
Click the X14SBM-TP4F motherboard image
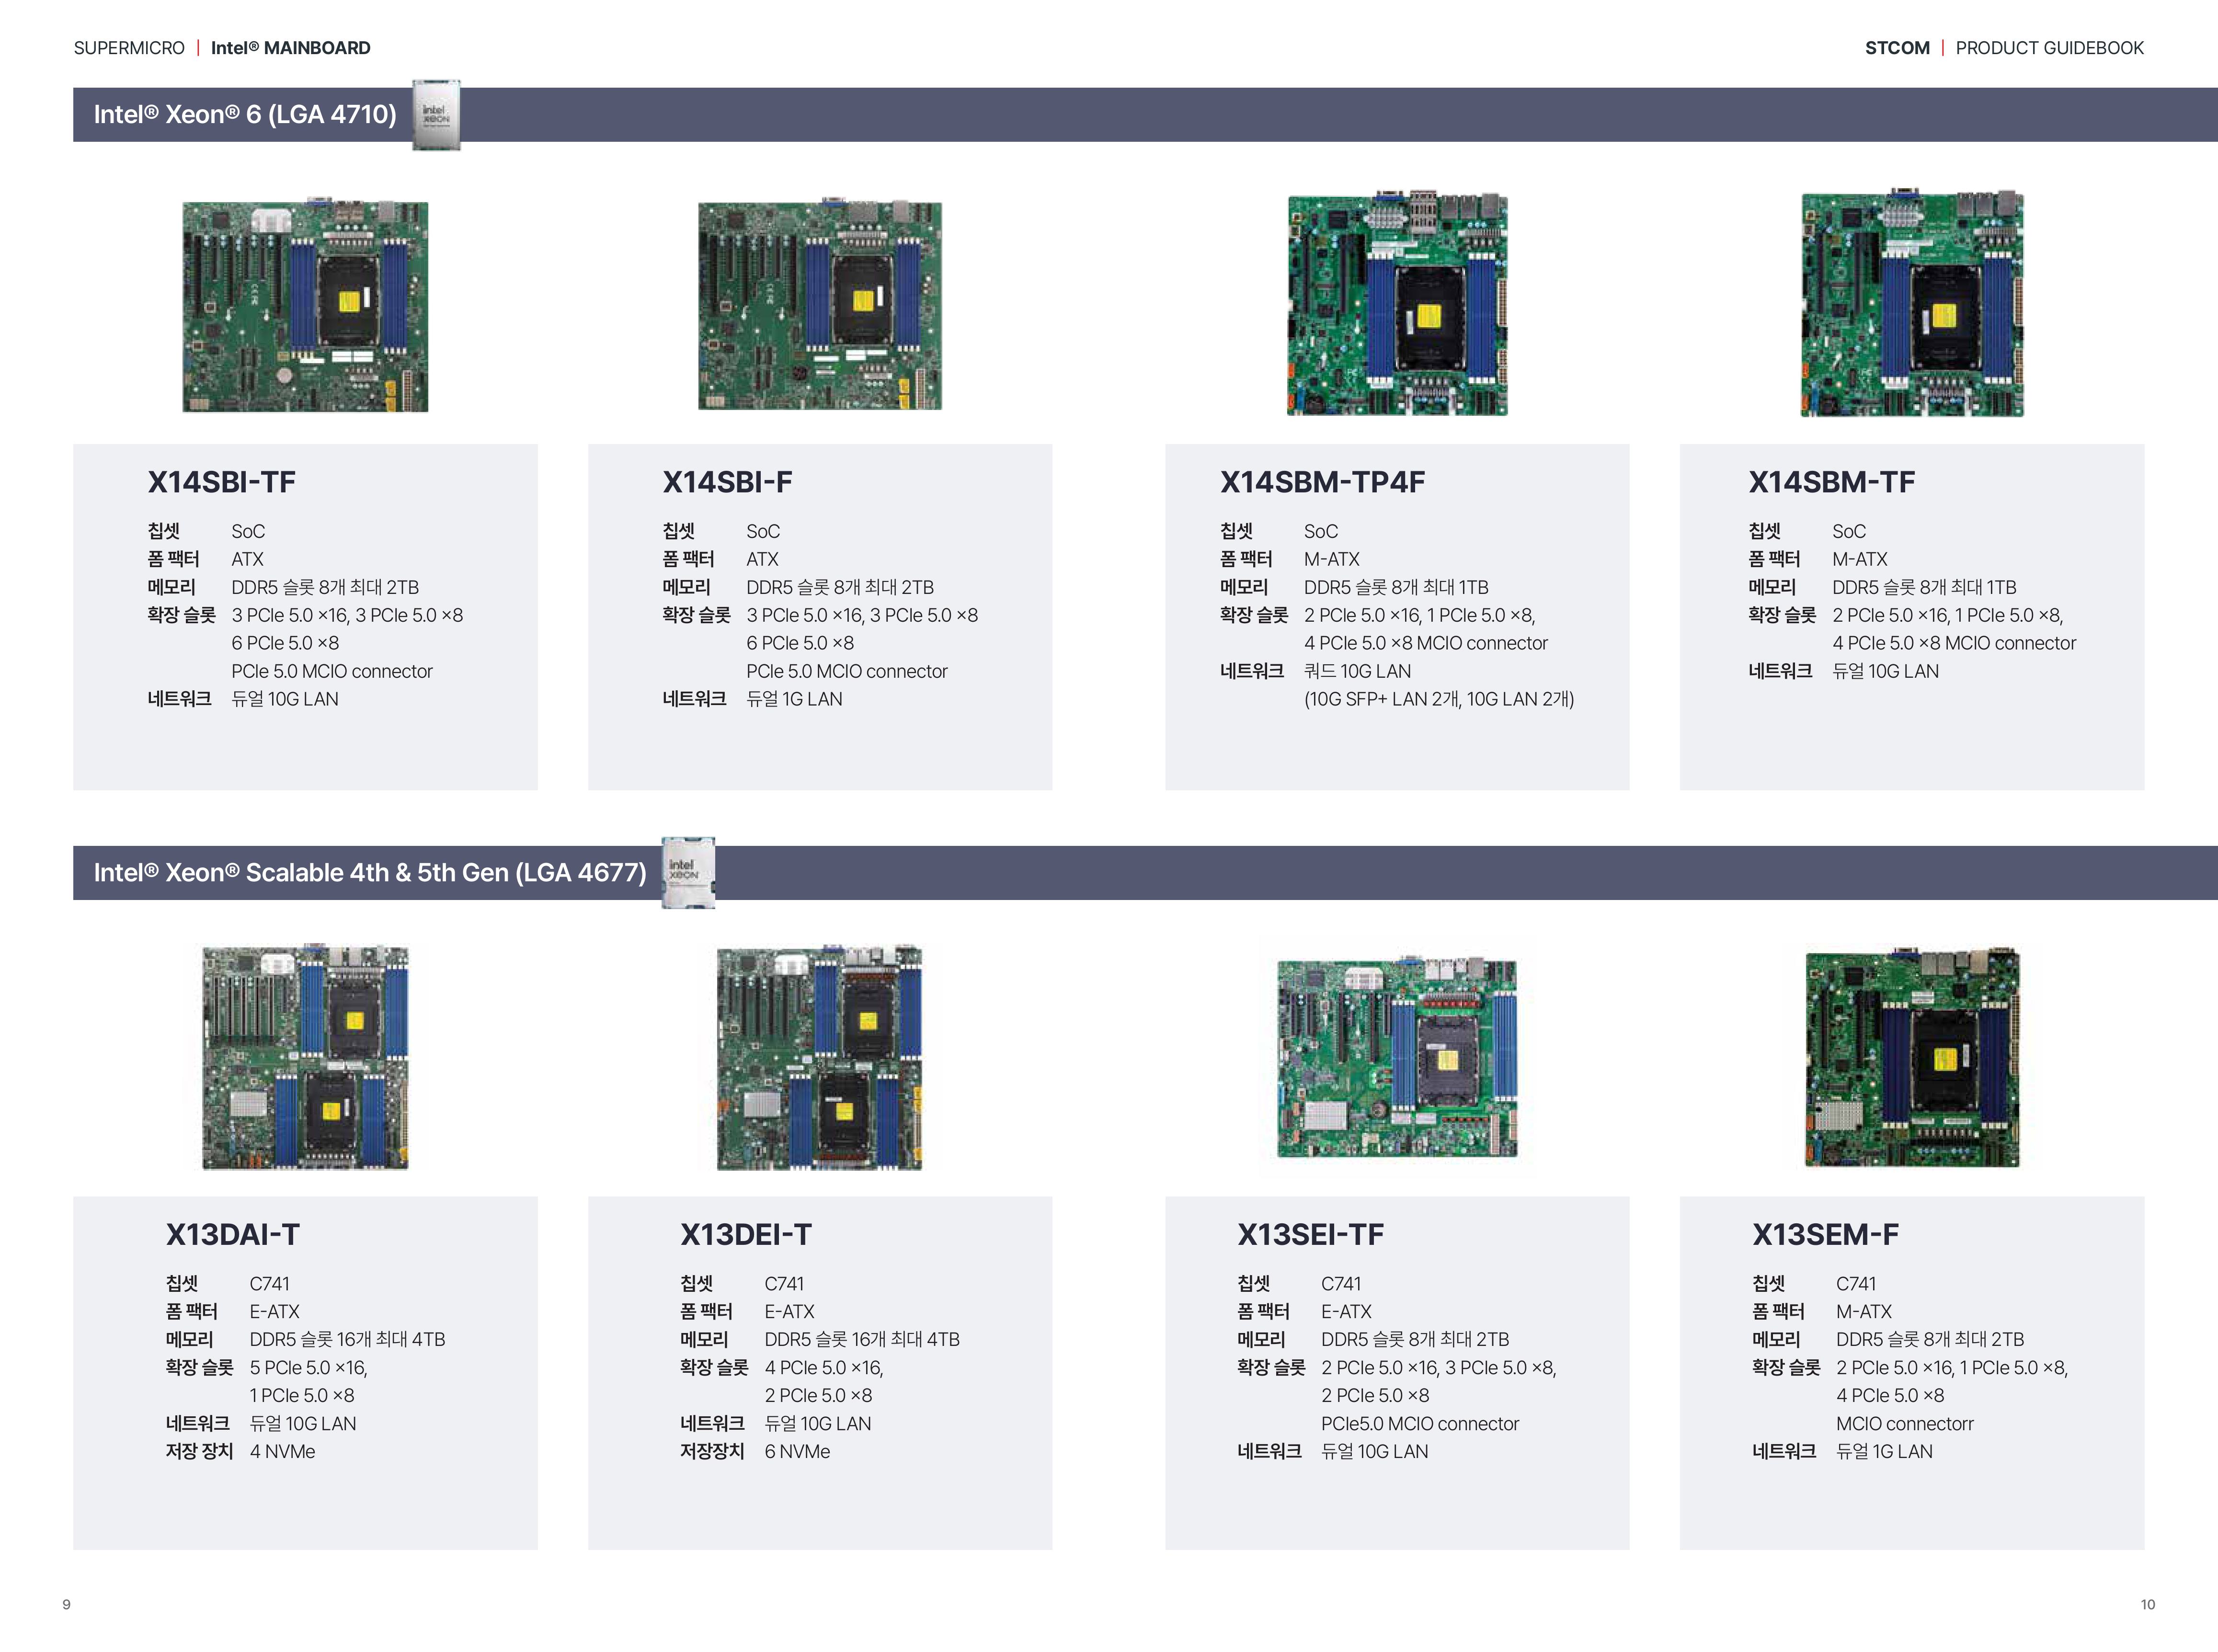(x=1397, y=302)
